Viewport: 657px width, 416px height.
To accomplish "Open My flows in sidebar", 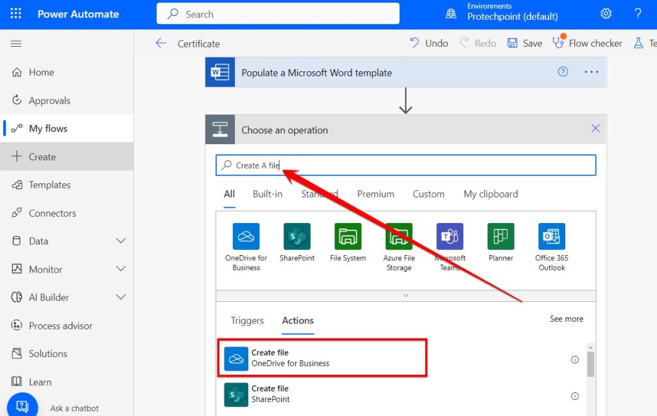I will click(67, 128).
